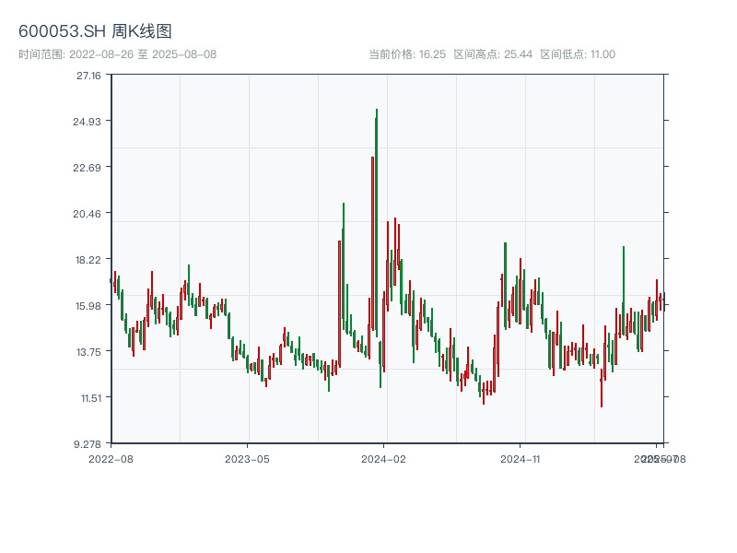The width and height of the screenshot is (737, 553).
Task: Click the 区间高点 25.44 label
Action: click(x=493, y=54)
